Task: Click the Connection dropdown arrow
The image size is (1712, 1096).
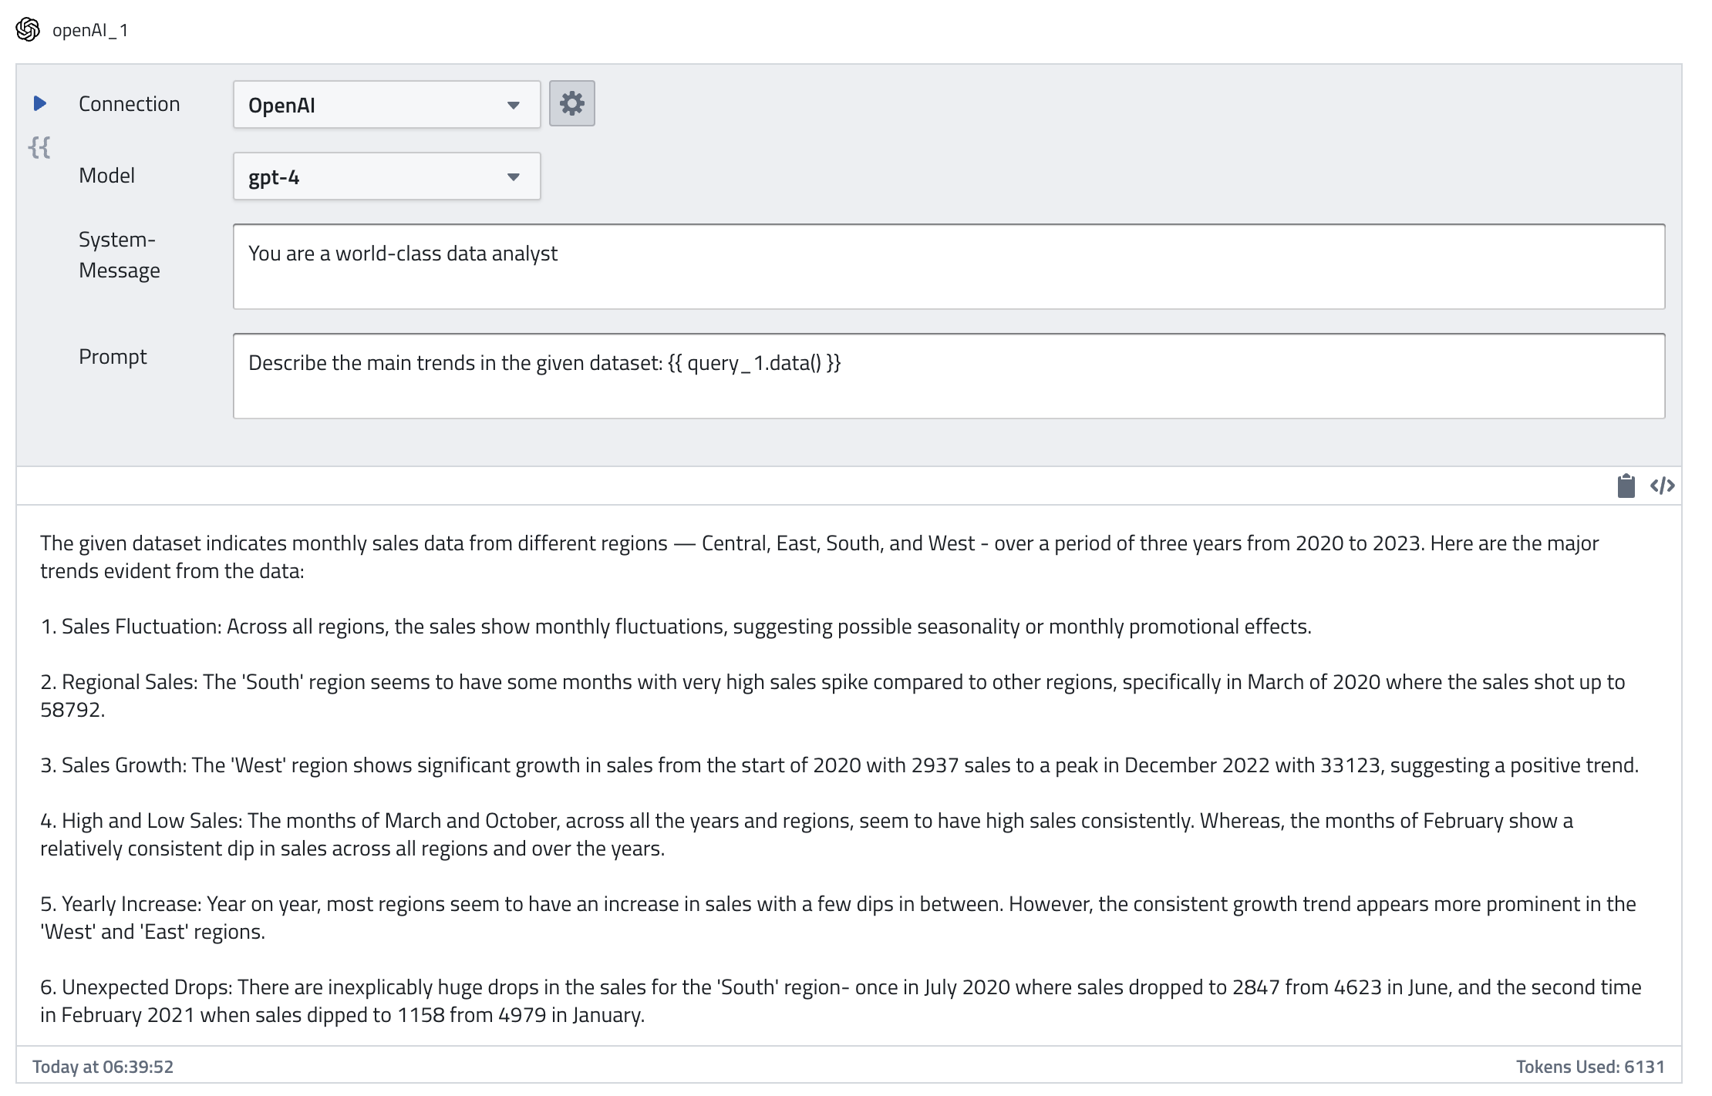Action: click(x=514, y=105)
